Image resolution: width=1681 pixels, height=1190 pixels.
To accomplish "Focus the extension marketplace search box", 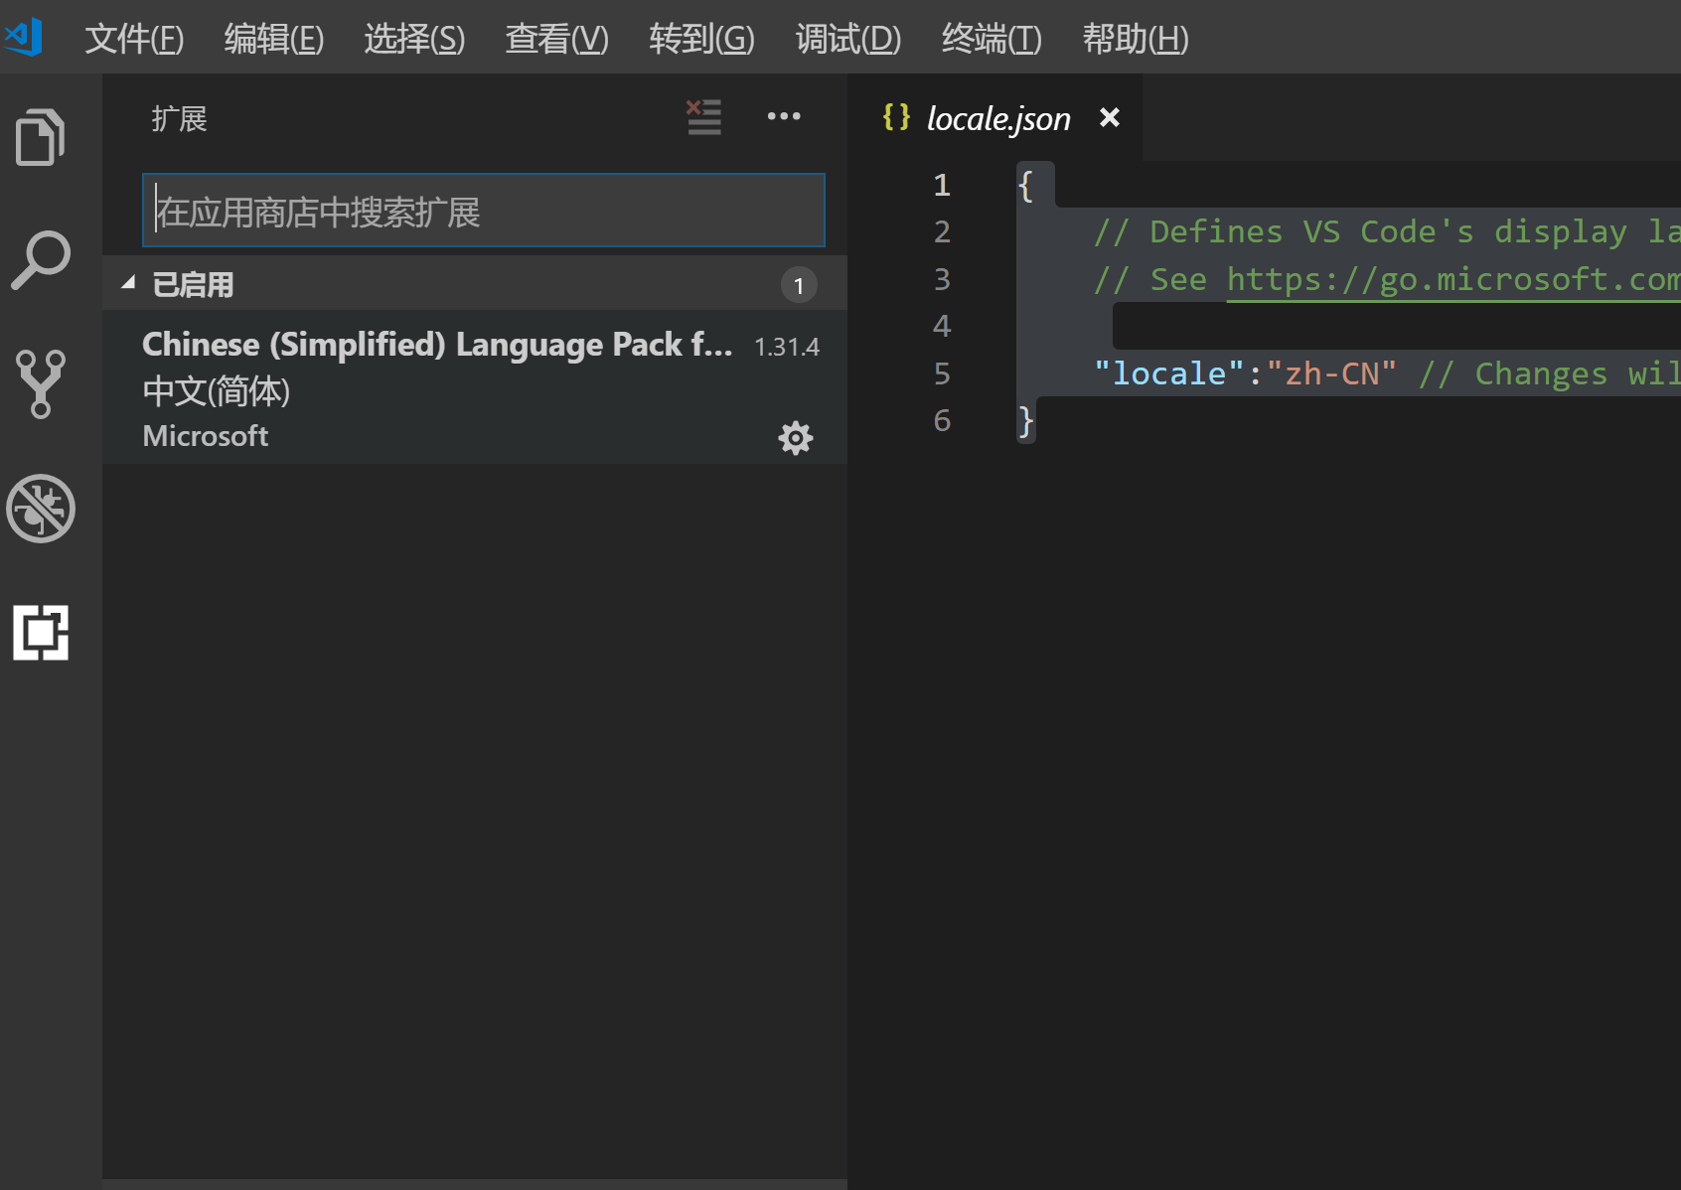I will [x=484, y=211].
